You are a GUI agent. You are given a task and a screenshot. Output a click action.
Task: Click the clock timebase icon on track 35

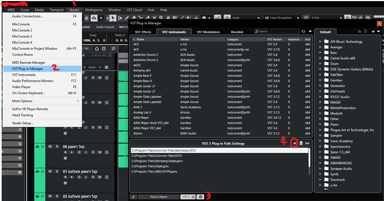65,158
